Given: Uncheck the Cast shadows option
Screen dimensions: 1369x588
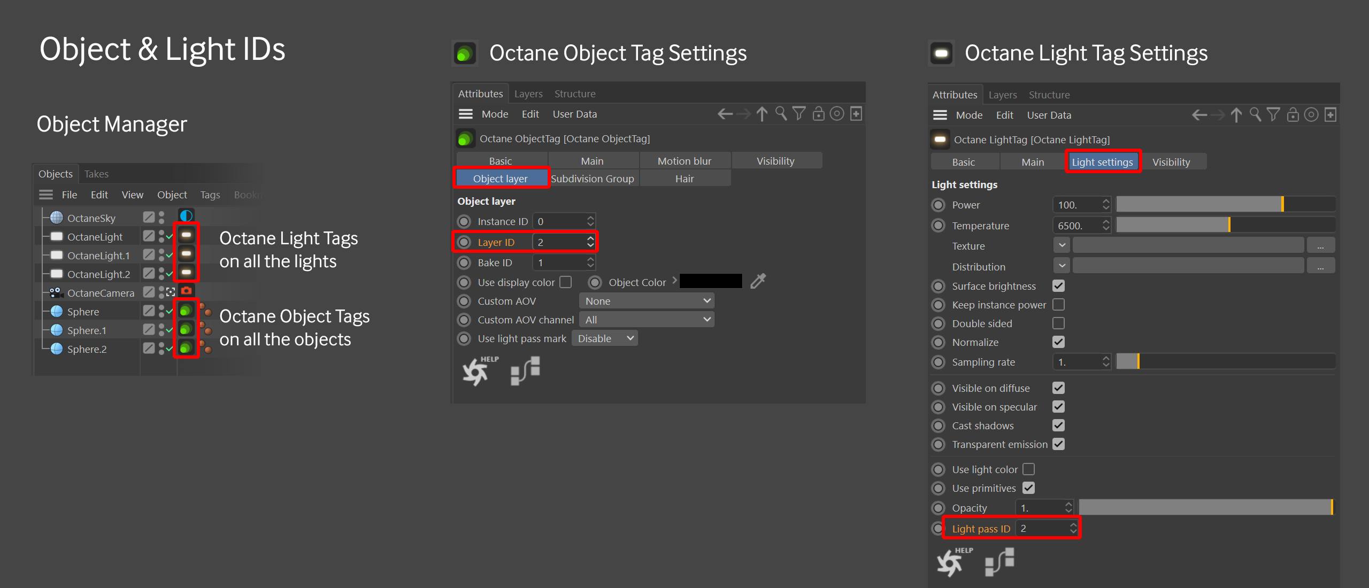Looking at the screenshot, I should point(1058,425).
